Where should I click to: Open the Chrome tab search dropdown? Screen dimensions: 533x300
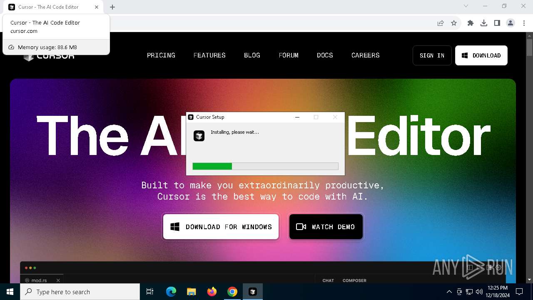[x=466, y=6]
